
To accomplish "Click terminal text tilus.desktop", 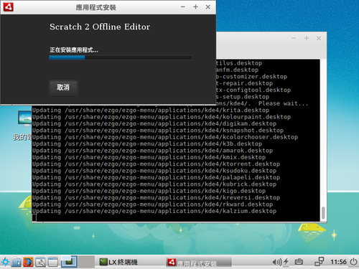I will pyautogui.click(x=239, y=63).
